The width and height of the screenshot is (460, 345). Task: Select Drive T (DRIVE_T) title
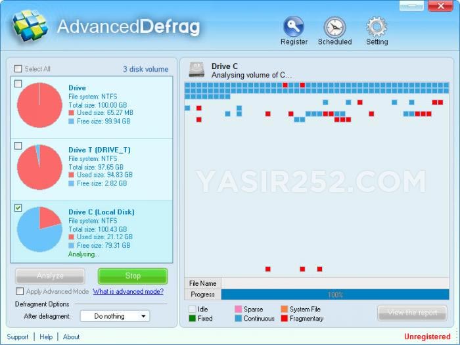tap(99, 150)
